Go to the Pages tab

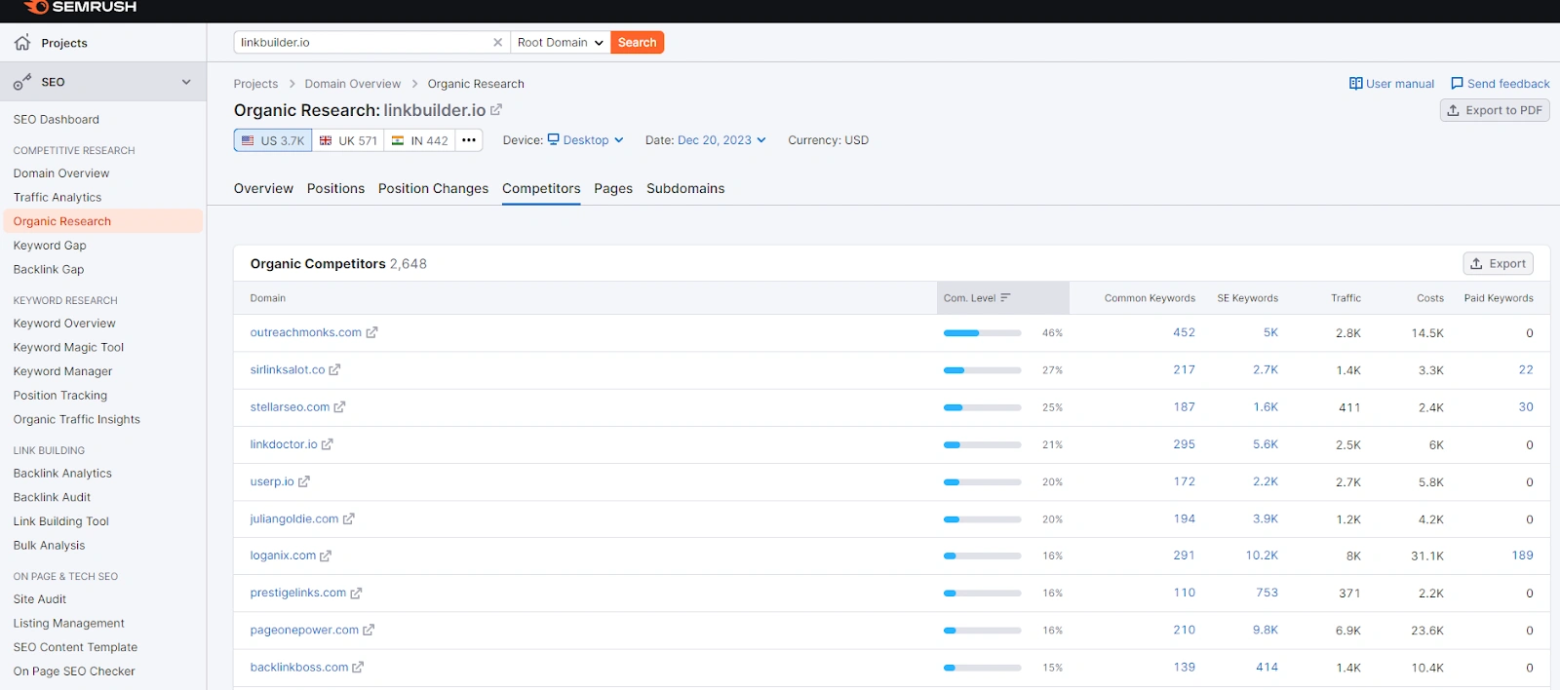613,189
